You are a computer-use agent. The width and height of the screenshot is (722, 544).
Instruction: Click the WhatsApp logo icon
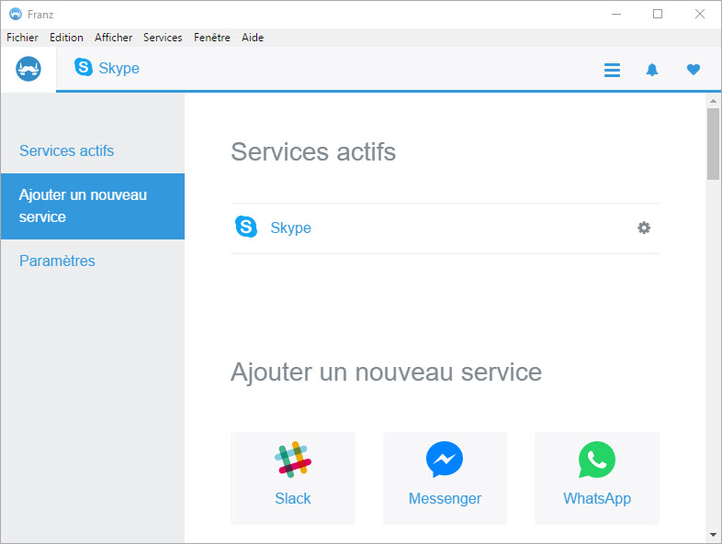point(597,460)
